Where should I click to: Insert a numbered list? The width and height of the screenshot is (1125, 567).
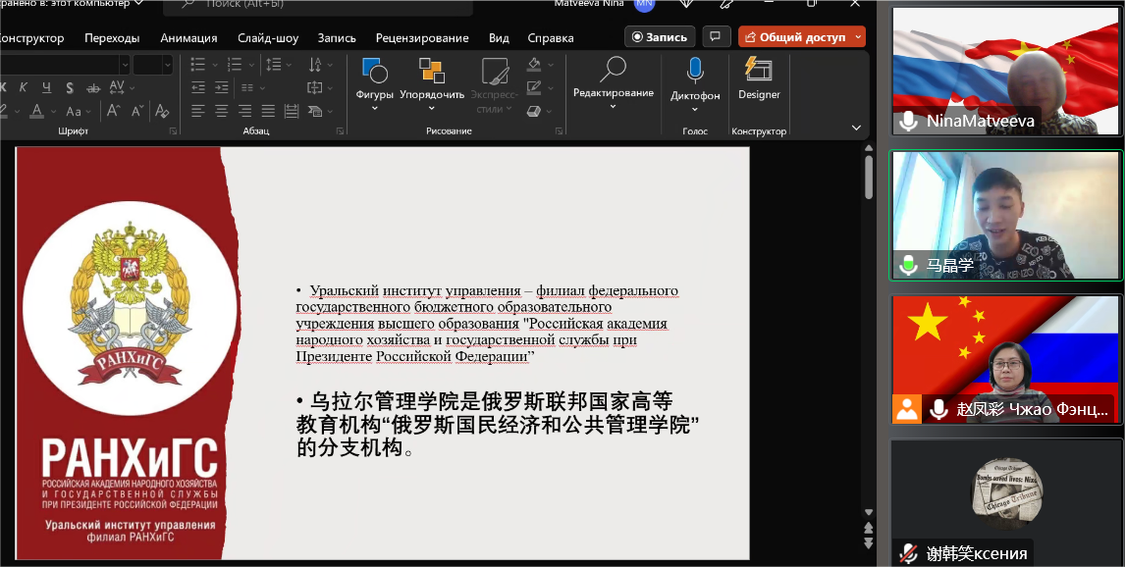tap(234, 65)
